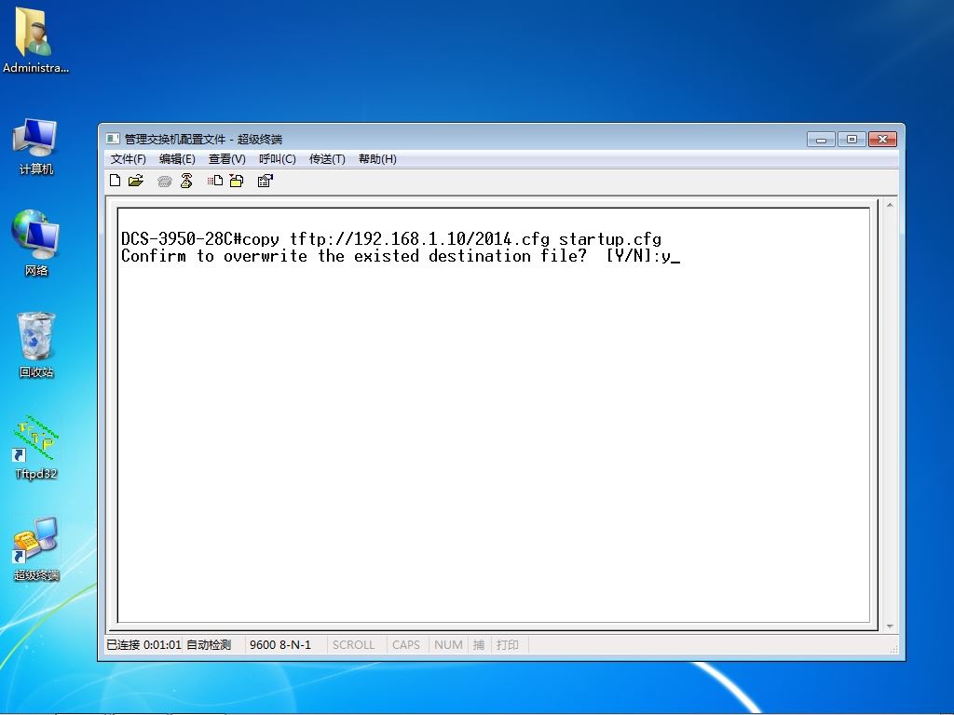Click the SCROLL status indicator
The image size is (954, 715).
[x=353, y=644]
